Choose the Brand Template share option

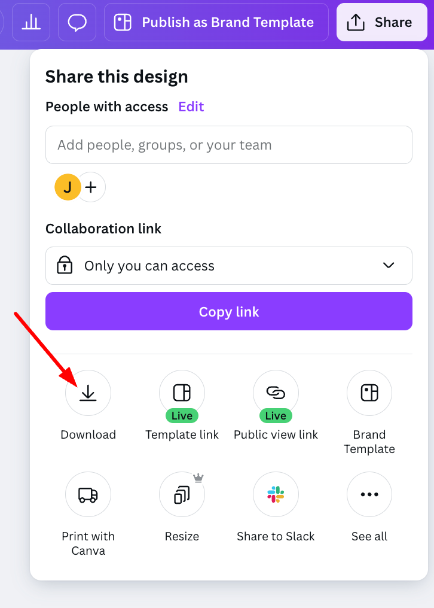(369, 393)
